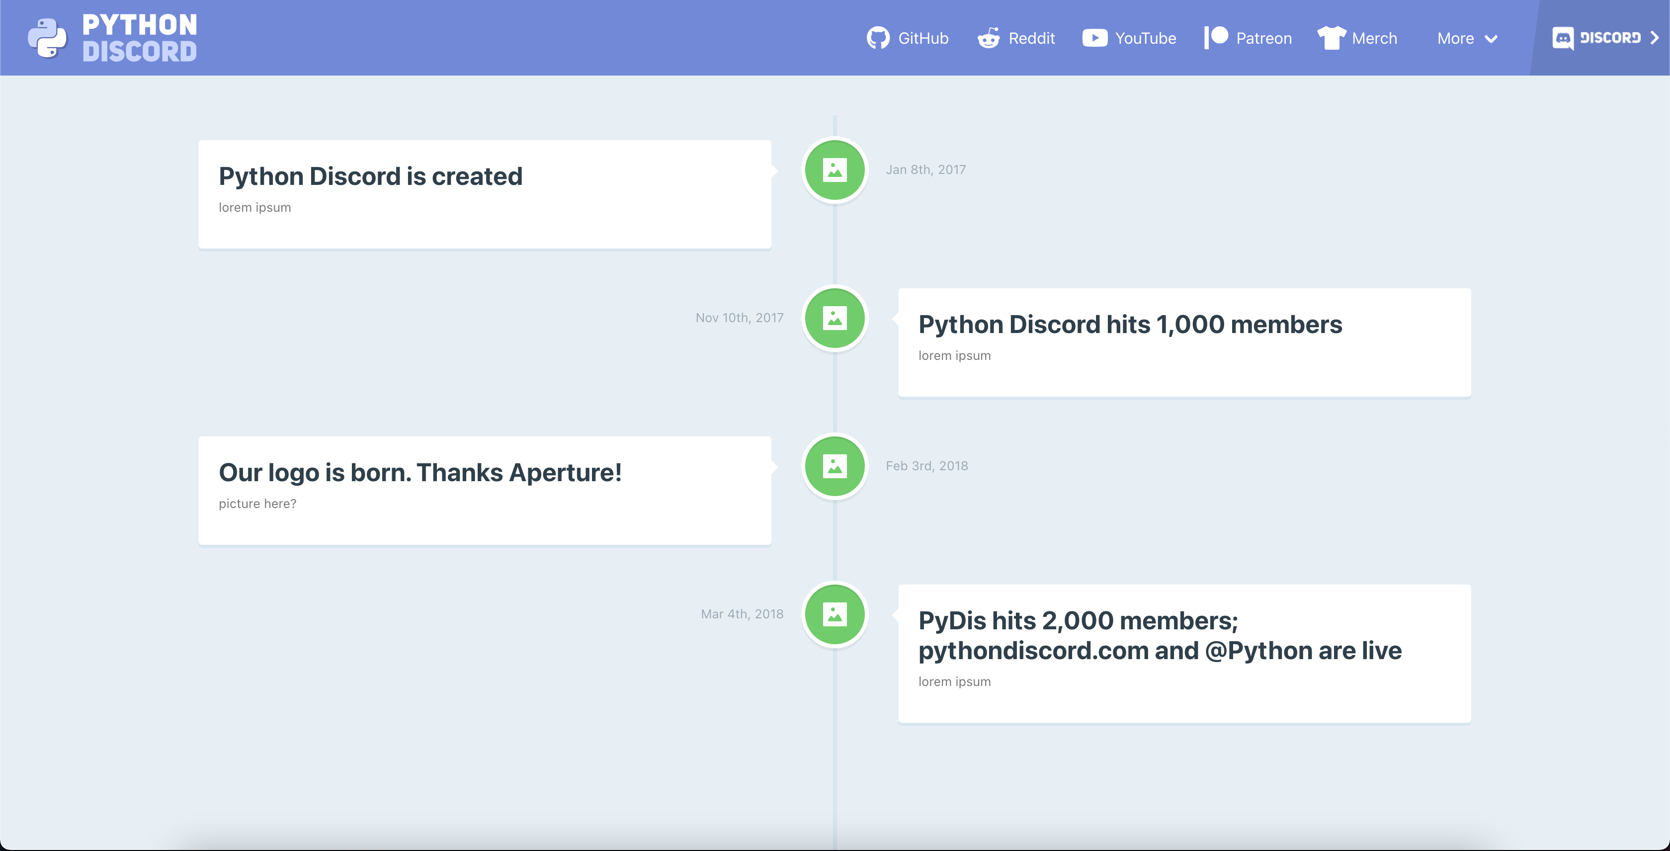Click the GitHub octocat icon
Viewport: 1670px width, 851px height.
[878, 38]
